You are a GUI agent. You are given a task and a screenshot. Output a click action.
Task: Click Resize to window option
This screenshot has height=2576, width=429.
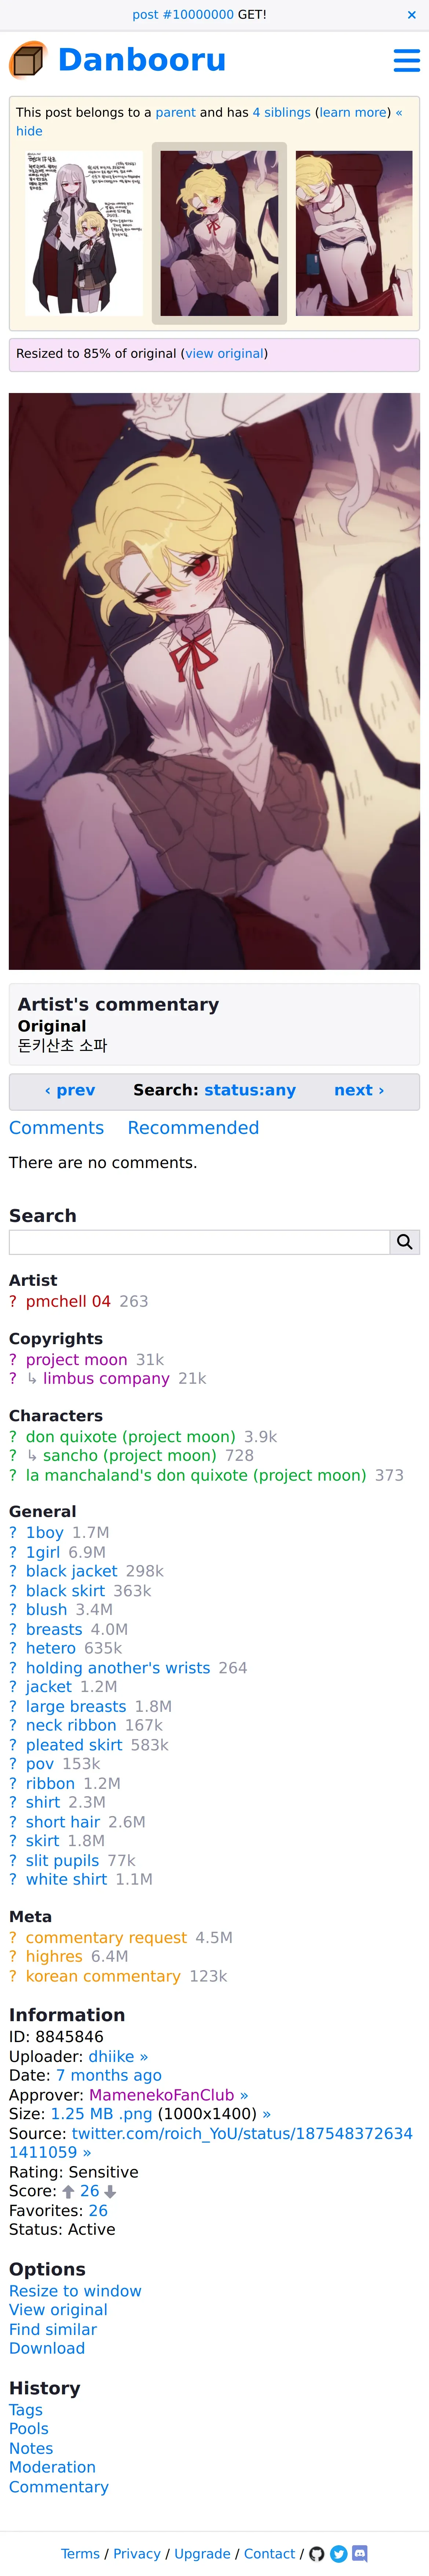coord(75,2290)
